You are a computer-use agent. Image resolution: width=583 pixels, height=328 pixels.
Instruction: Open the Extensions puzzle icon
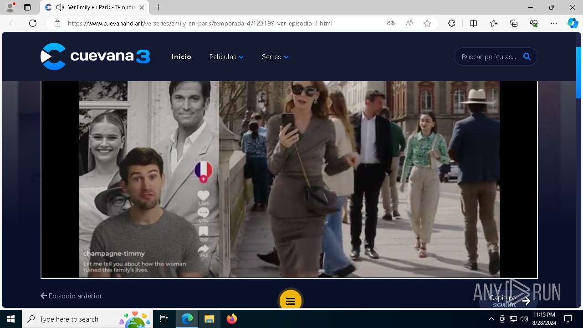click(x=451, y=23)
